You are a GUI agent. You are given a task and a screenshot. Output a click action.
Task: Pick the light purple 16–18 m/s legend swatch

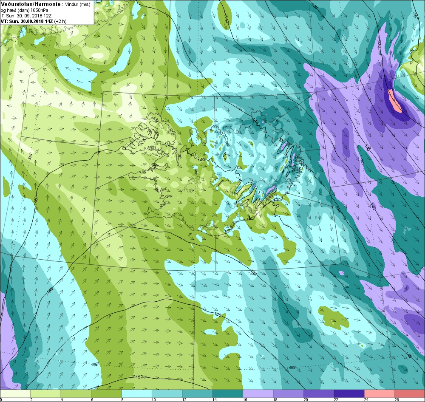pos(258,394)
